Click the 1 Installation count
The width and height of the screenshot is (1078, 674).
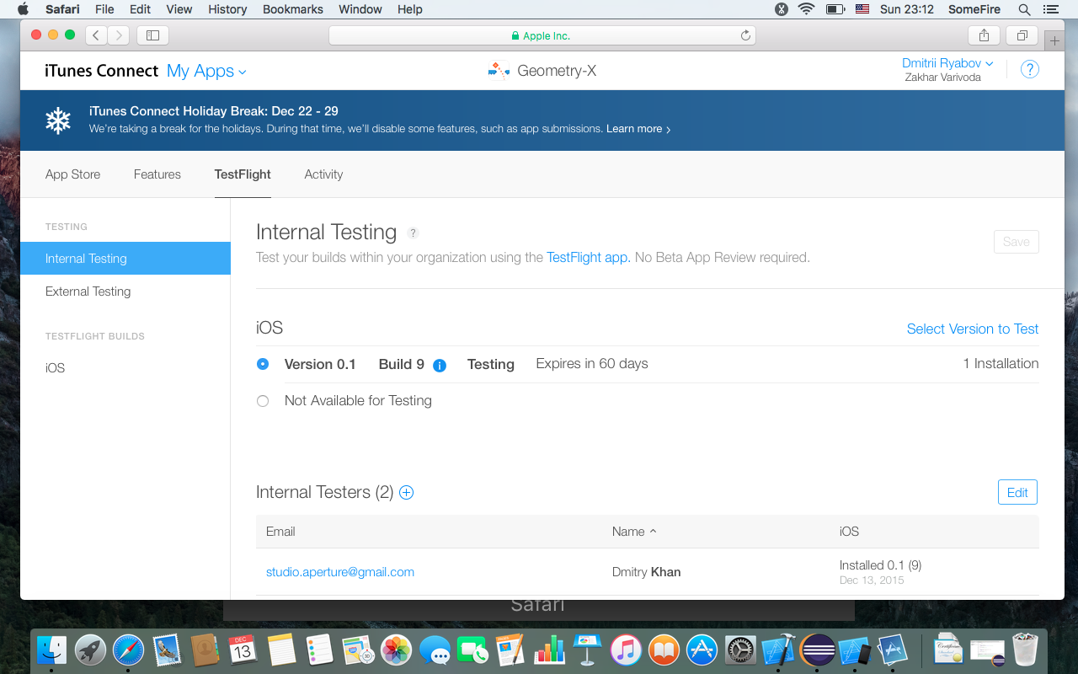click(1001, 364)
